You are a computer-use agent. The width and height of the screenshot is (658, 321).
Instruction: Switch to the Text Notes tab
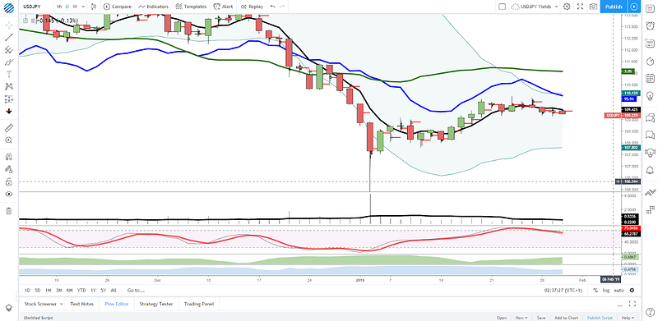(x=81, y=304)
